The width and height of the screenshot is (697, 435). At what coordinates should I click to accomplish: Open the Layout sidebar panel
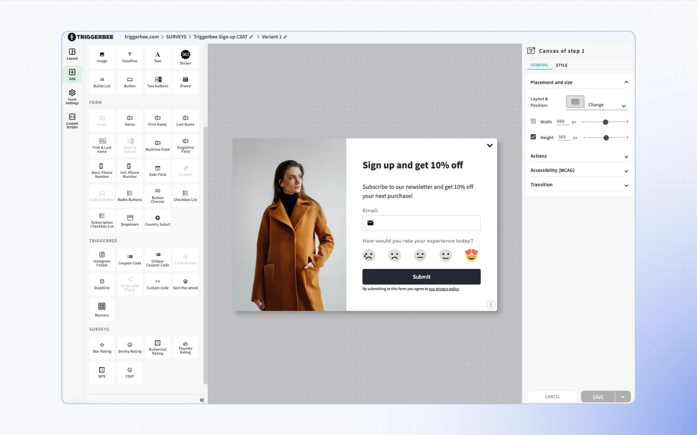[72, 54]
